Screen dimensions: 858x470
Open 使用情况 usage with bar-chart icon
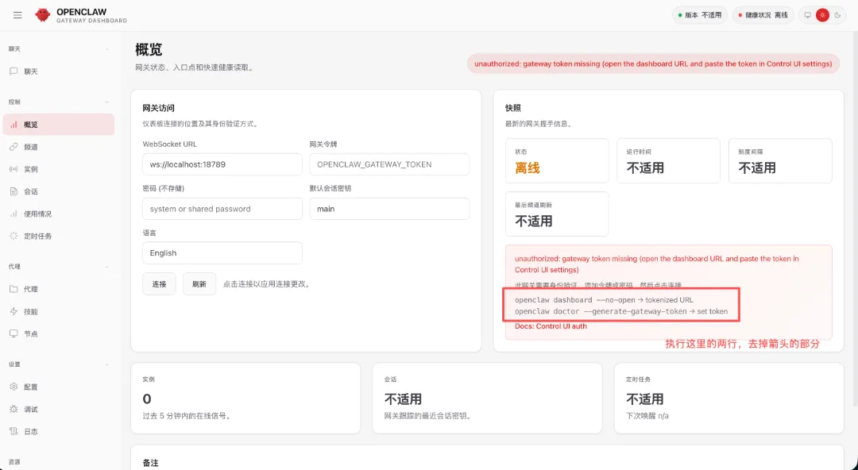pos(59,214)
